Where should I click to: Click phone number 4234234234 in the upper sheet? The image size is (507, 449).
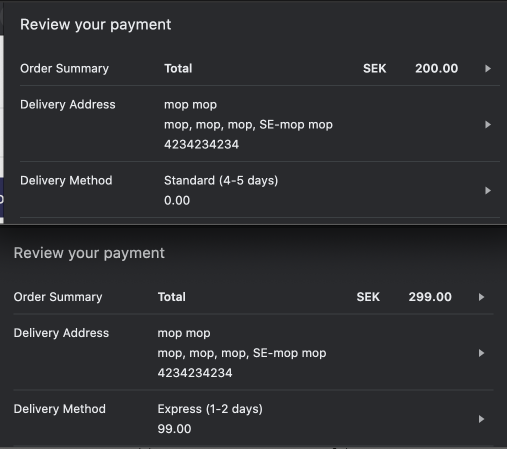(201, 144)
